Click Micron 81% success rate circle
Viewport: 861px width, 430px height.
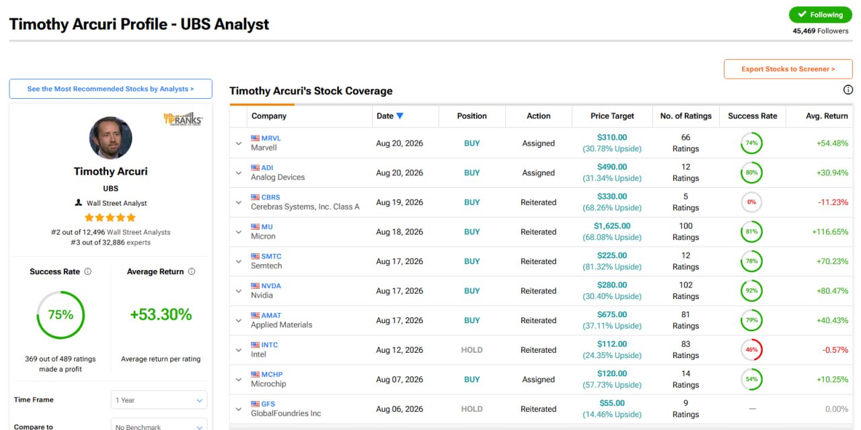coord(751,232)
